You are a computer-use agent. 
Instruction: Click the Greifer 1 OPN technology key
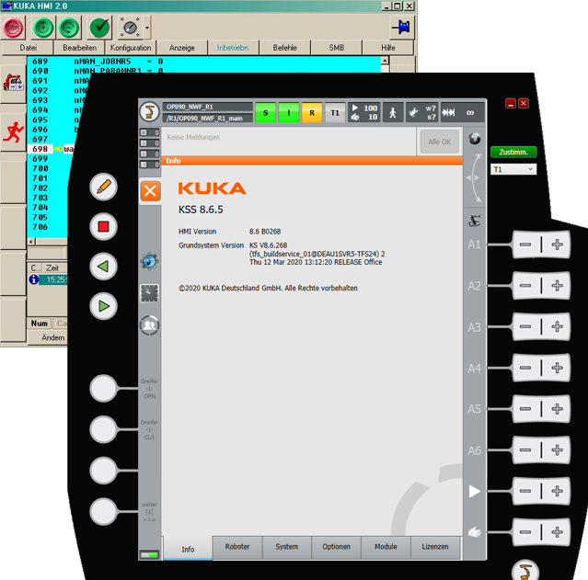(x=103, y=388)
